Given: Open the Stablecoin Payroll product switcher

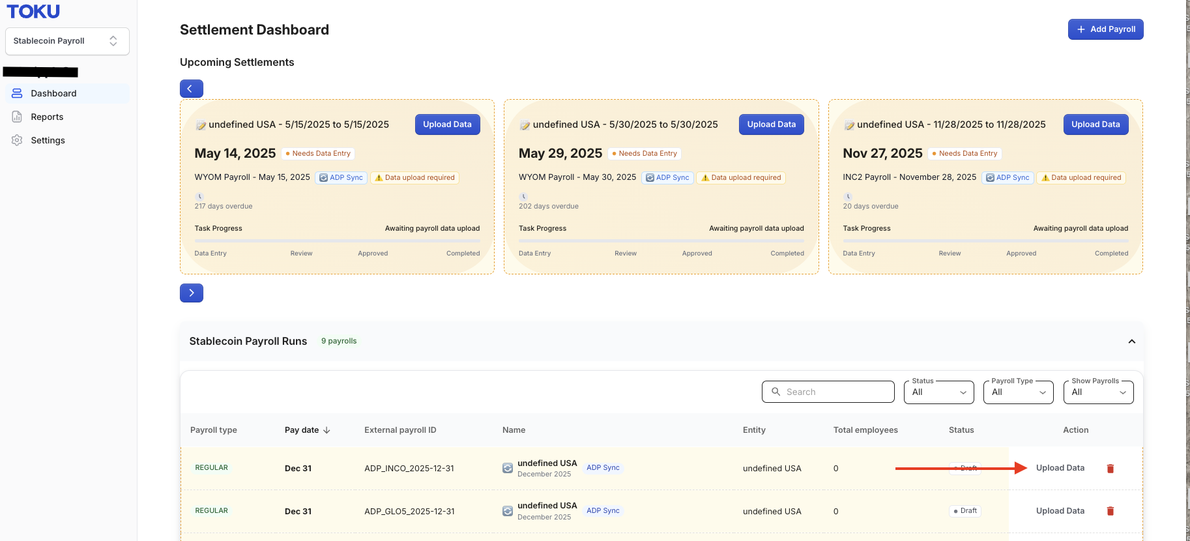Looking at the screenshot, I should click(67, 41).
